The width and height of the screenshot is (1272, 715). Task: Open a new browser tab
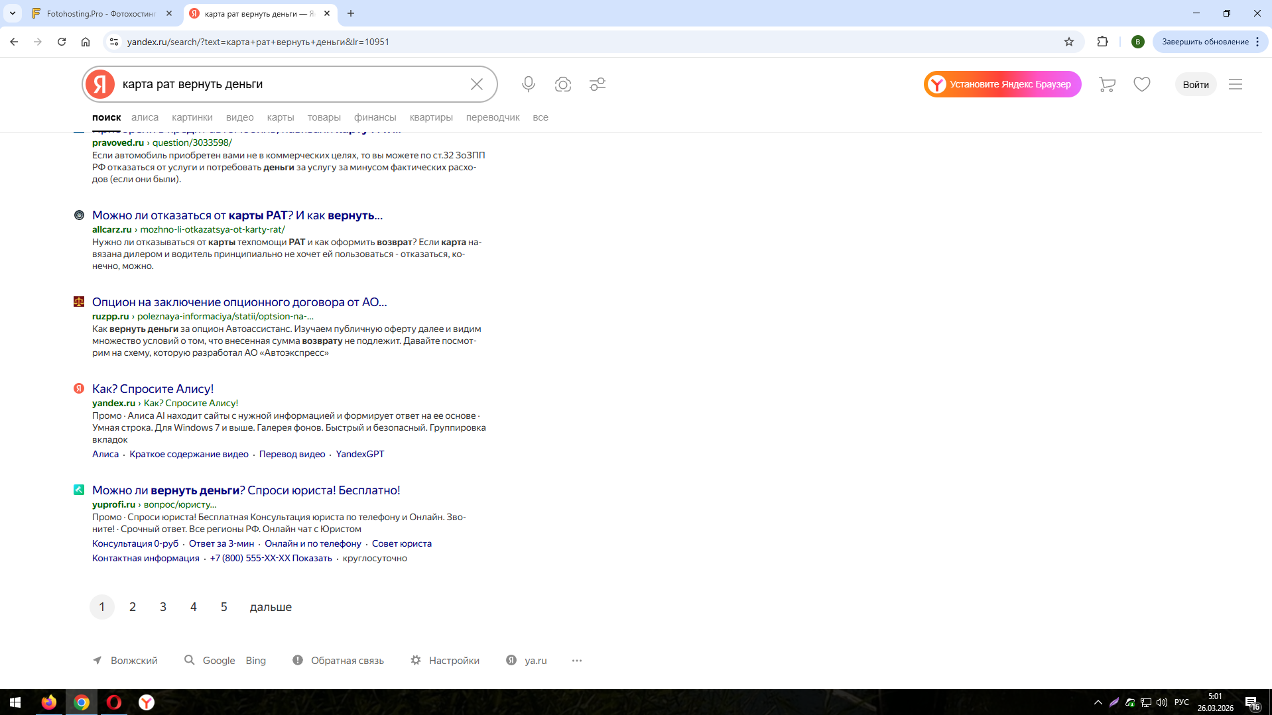(351, 13)
